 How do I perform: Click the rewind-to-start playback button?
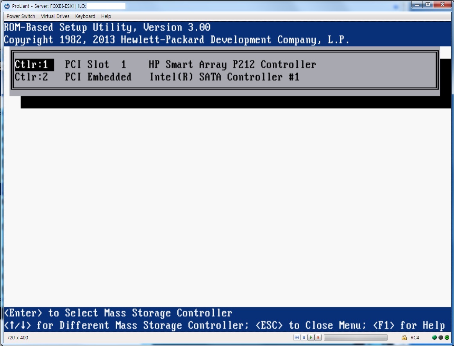coord(297,337)
